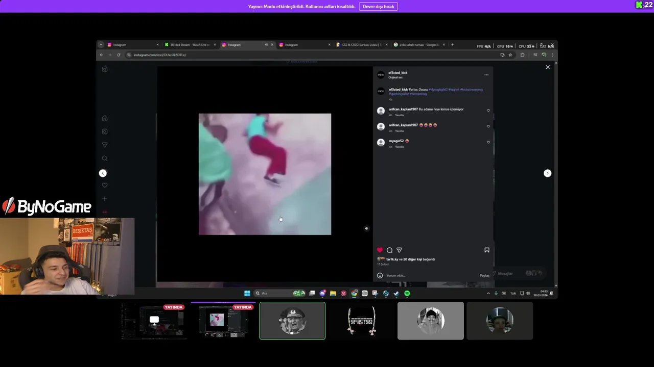Select the highlighted green-bordered participant tile
The image size is (654, 367).
(x=292, y=321)
